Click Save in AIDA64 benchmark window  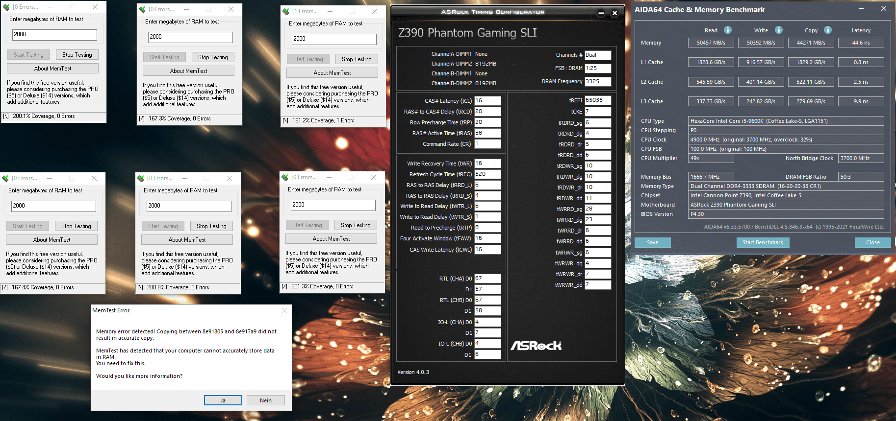coord(652,242)
